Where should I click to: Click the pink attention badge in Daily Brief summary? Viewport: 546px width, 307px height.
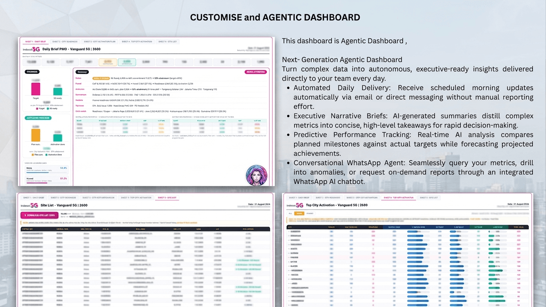tap(255, 72)
